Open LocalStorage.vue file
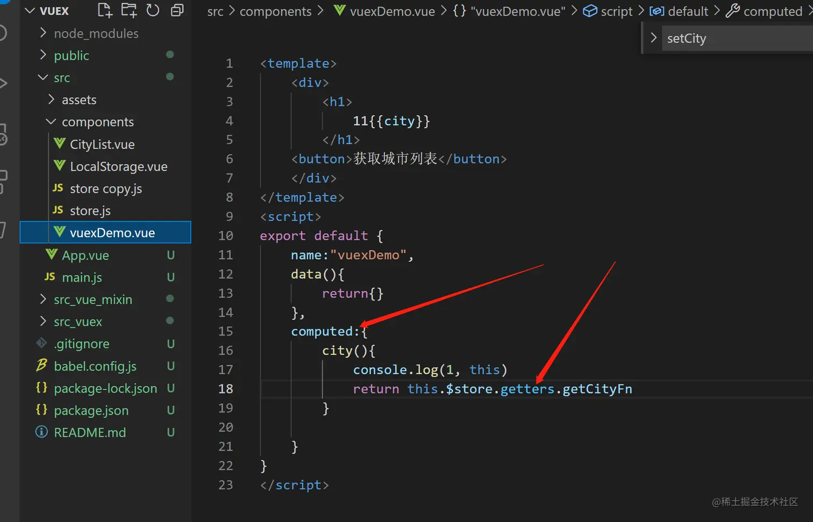Screen dimensions: 813x522 119,167
